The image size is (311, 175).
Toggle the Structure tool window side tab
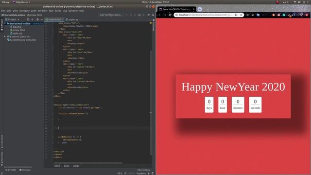coord(2,141)
